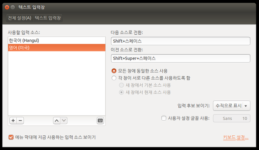Viewport: 259px width, 150px height.
Task: Select 한국어 (Hangul) input source
Action: point(57,40)
